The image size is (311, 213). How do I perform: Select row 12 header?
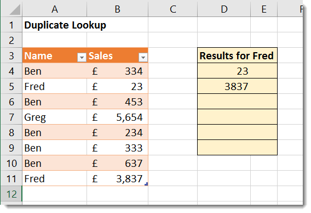click(x=11, y=194)
